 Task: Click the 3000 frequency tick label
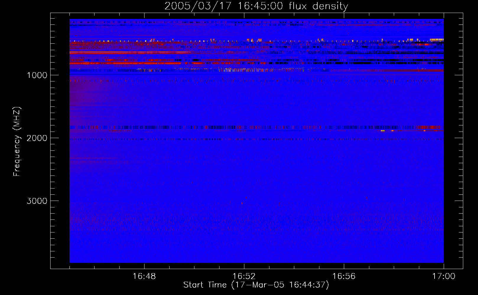37,201
